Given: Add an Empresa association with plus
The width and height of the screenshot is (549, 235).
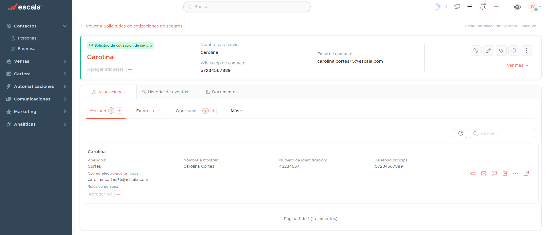Looking at the screenshot, I should click(x=159, y=111).
